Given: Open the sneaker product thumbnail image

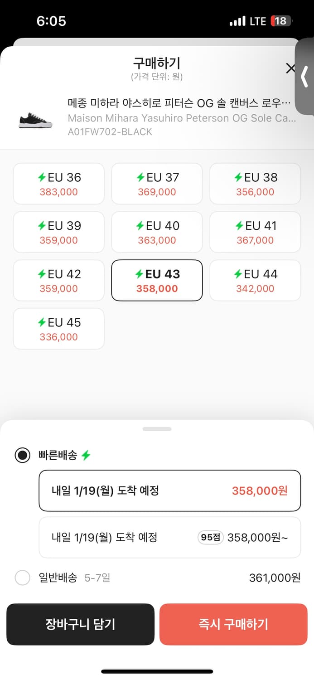Looking at the screenshot, I should 34,120.
